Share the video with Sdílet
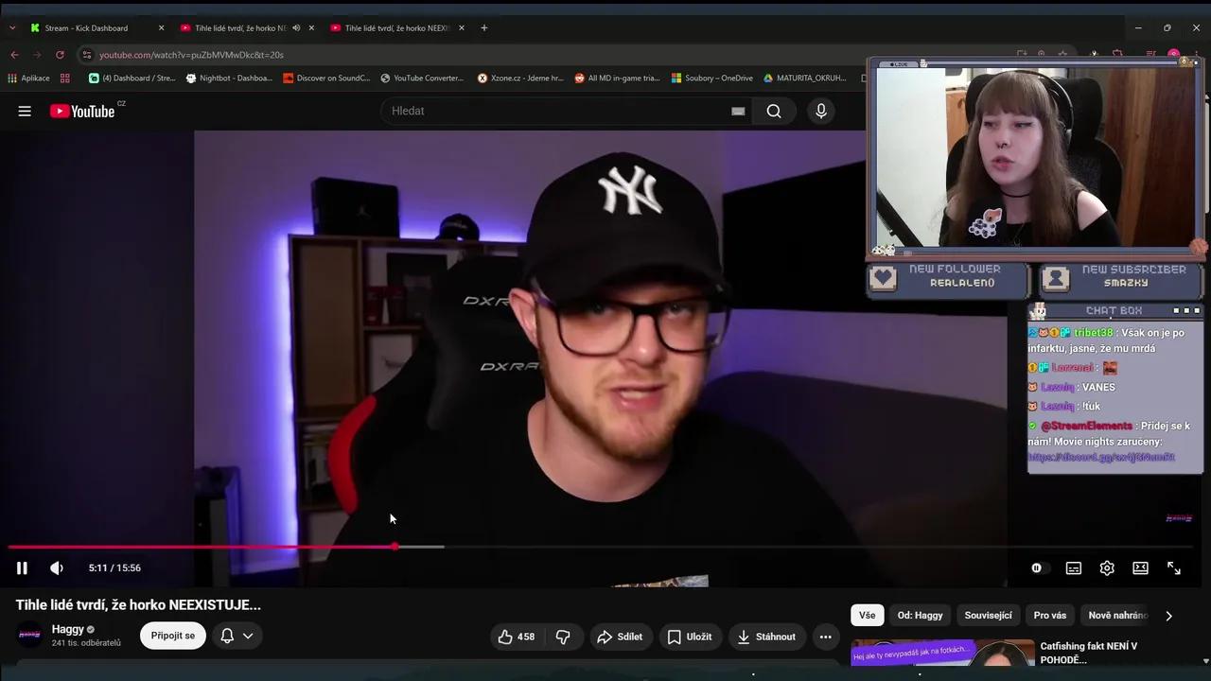The width and height of the screenshot is (1211, 681). (620, 637)
